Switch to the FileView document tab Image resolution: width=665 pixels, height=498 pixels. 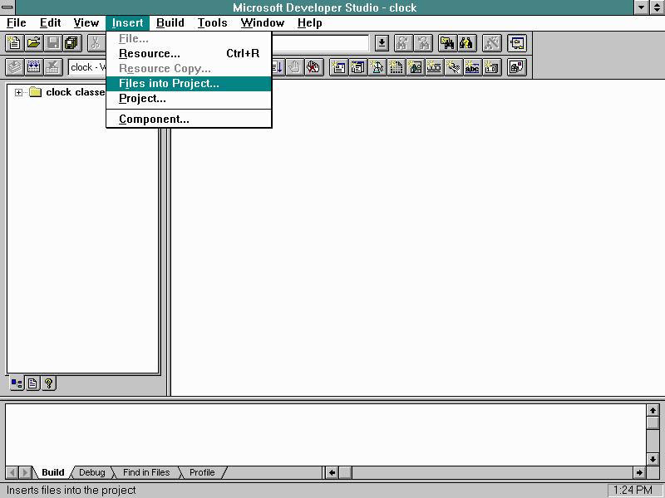click(32, 383)
